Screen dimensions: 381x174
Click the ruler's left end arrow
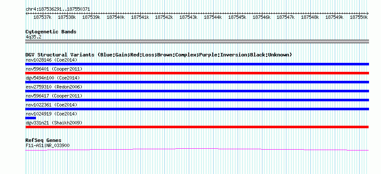pos(27,13)
